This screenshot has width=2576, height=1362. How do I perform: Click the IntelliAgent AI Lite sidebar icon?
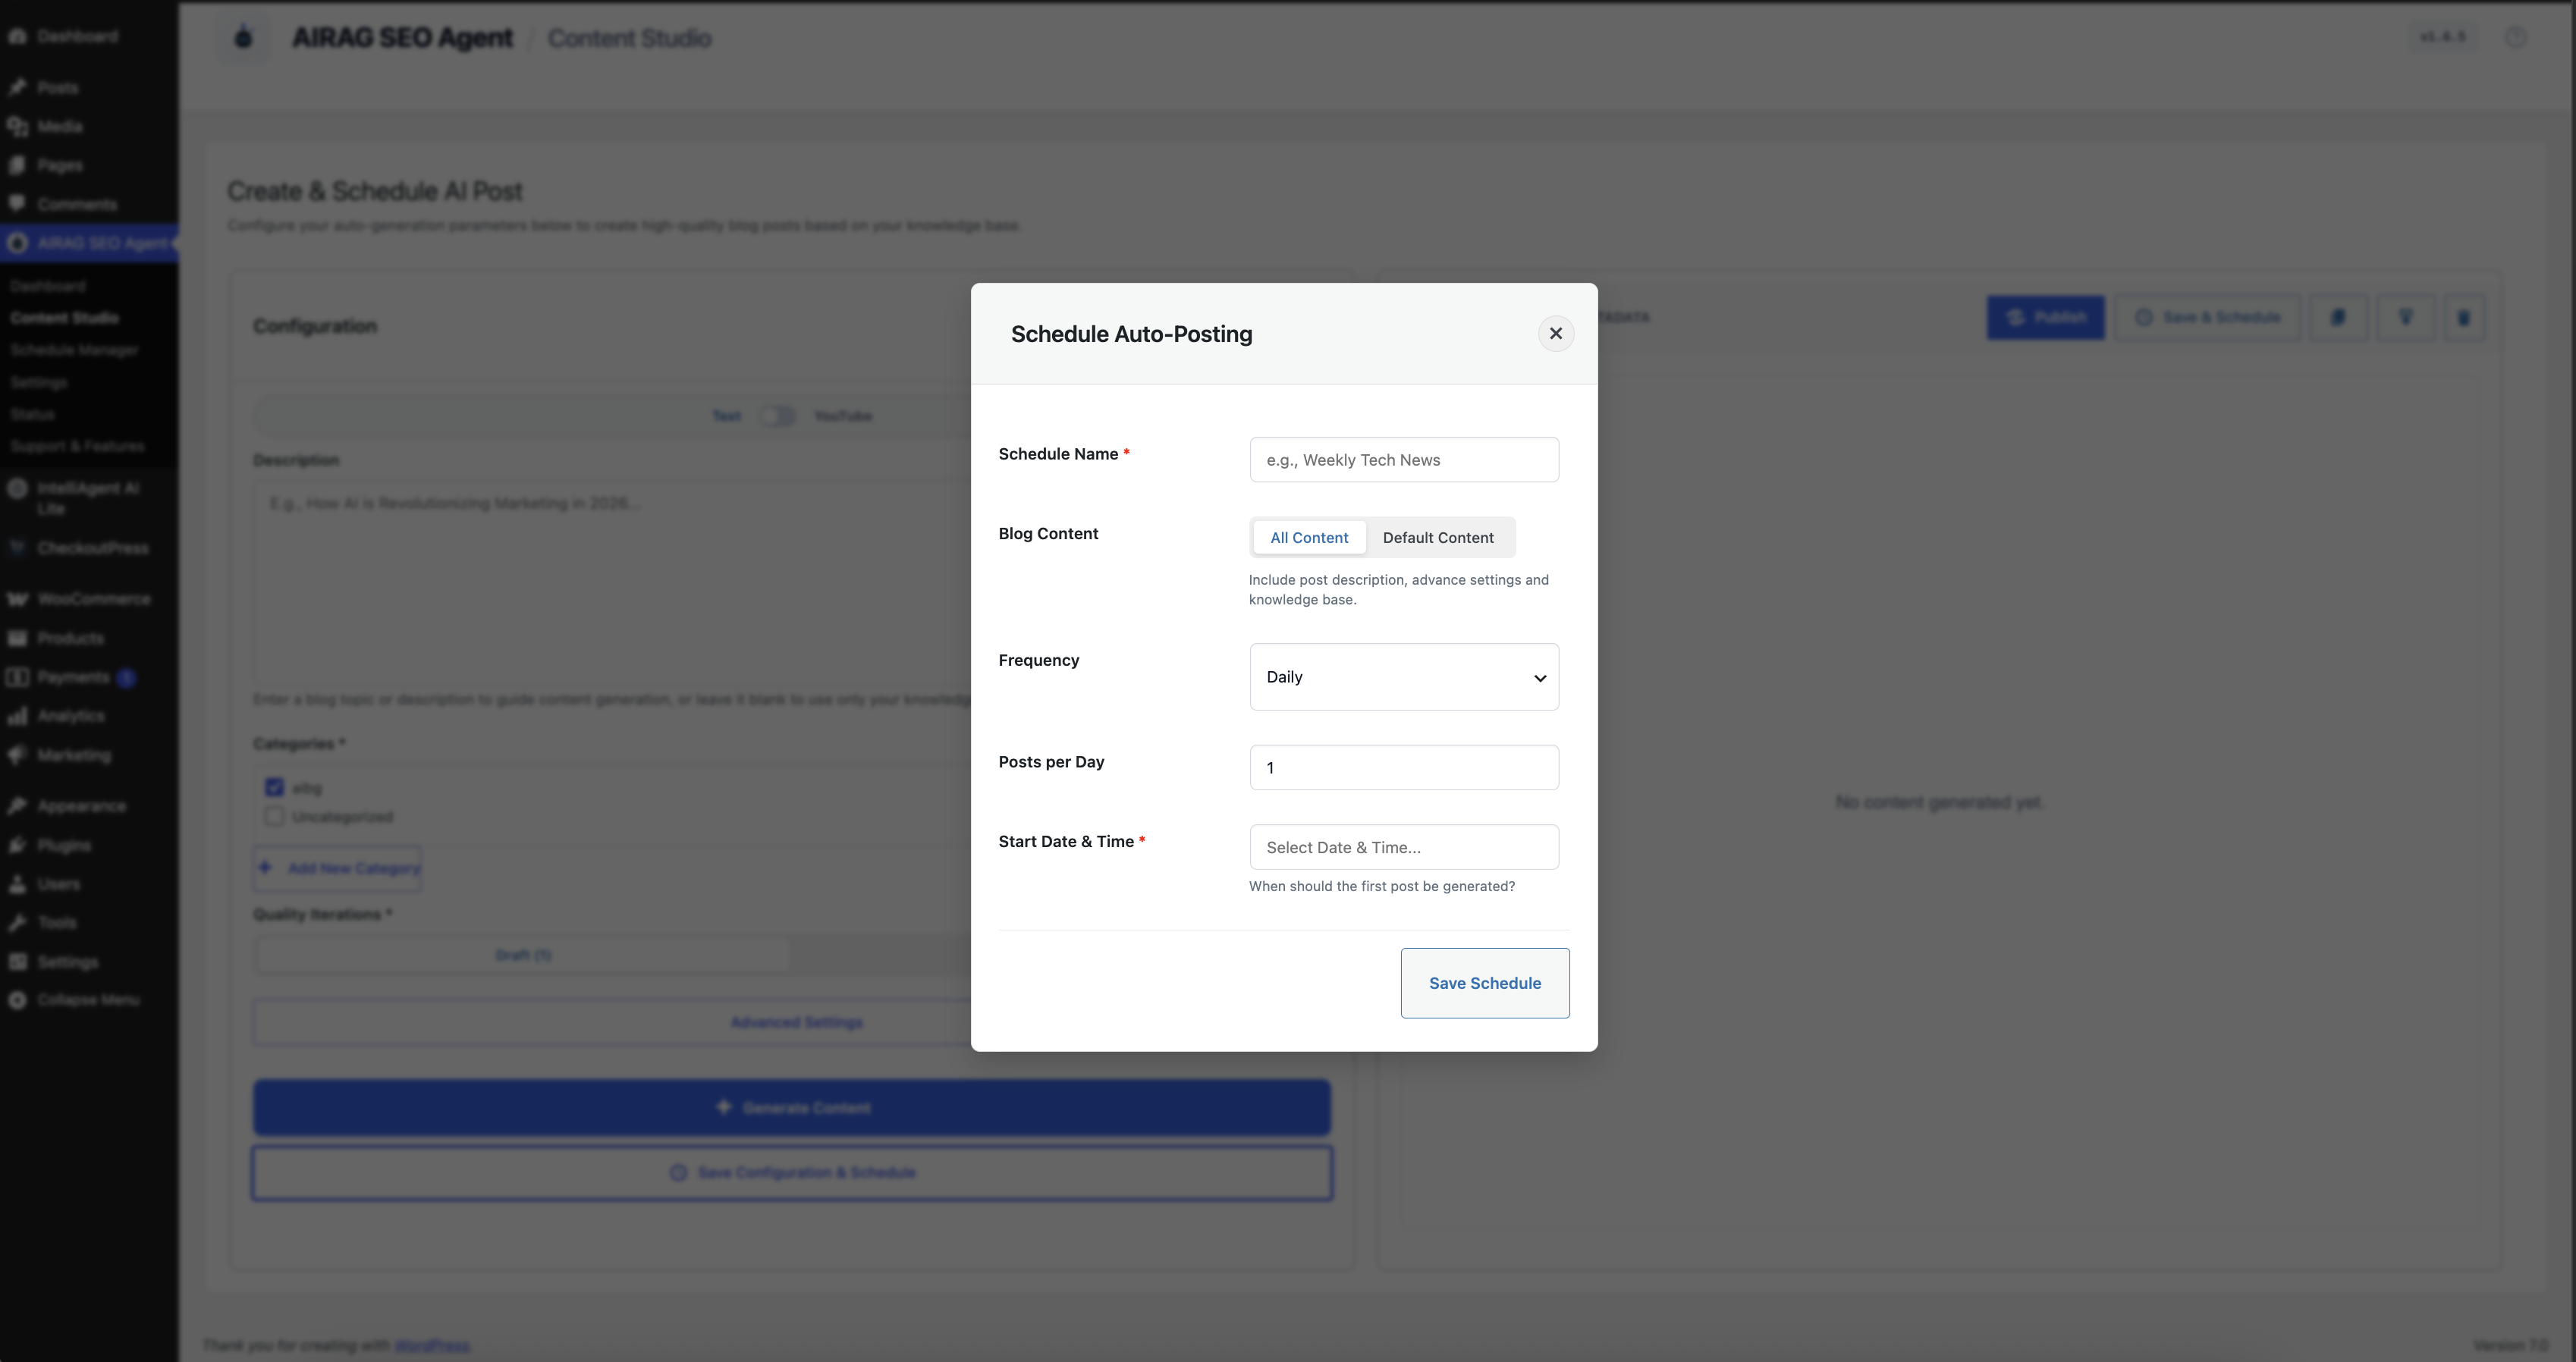(x=17, y=488)
